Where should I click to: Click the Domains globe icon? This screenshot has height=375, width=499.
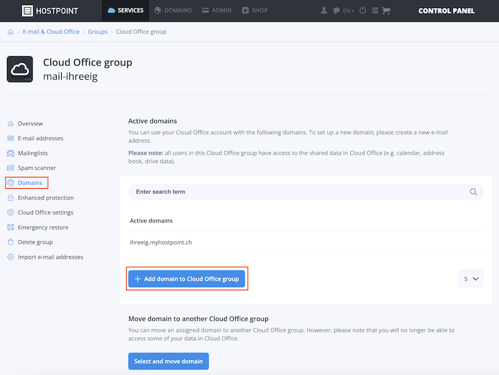coord(11,183)
